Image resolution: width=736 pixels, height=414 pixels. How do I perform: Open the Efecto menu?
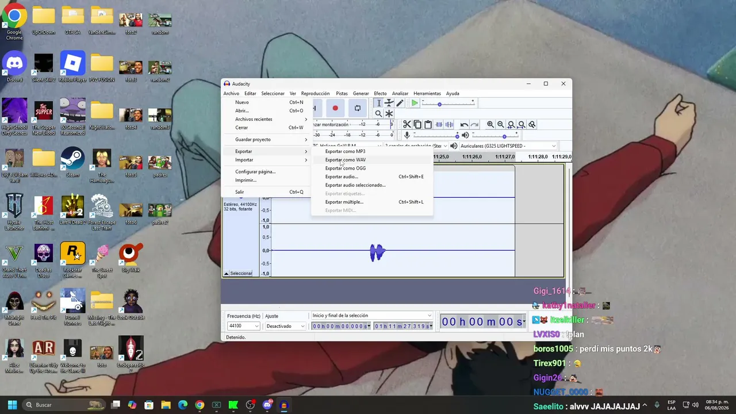coord(380,93)
